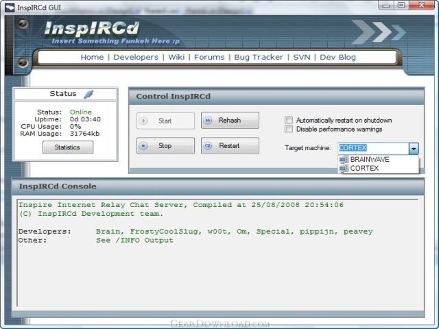Visit the Forums link
The width and height of the screenshot is (439, 329).
coord(209,57)
